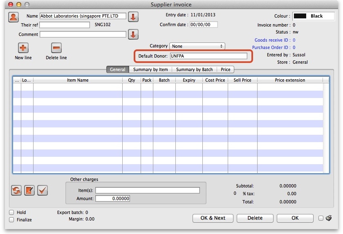343x234 pixels.
Task: Click the edit pencil note icon
Action: [x=29, y=190]
